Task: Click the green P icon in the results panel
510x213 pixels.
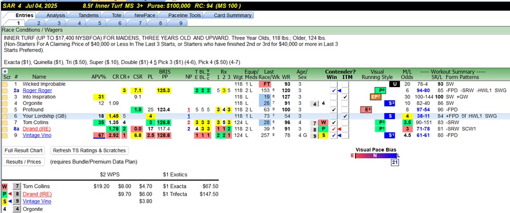Action: 4,194
